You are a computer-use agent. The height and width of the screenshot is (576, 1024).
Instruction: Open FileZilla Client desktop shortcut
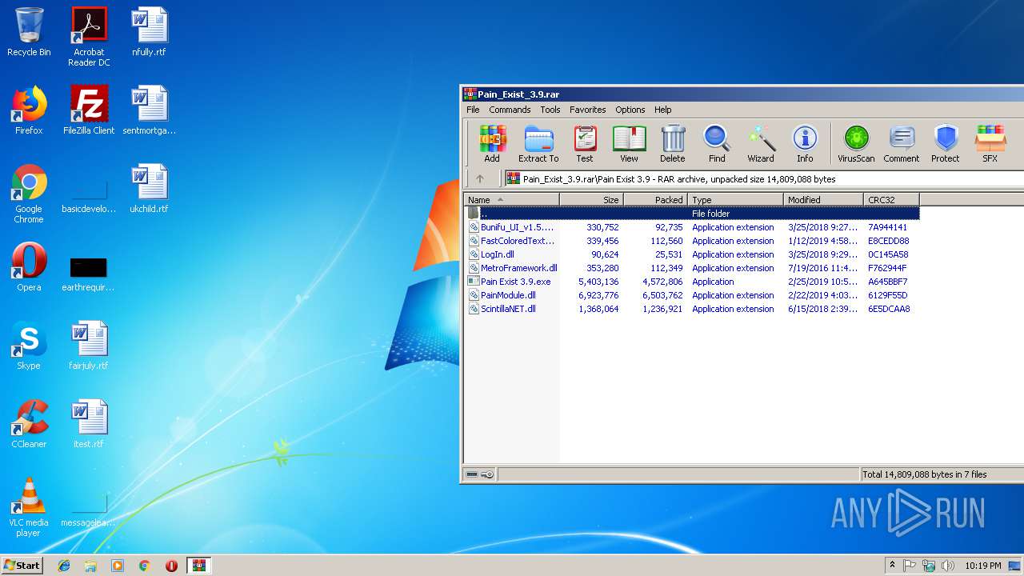pos(89,110)
